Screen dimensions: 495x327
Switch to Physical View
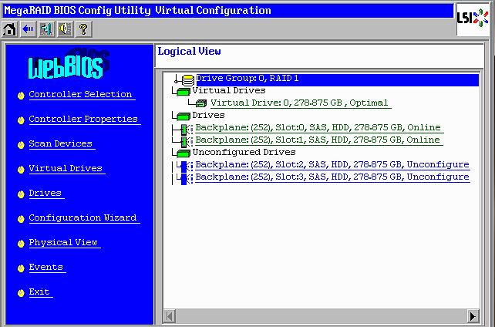coord(63,242)
